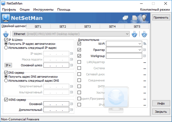Viewport: 172px width, 122px height.
Task: Click the get-current icon beside WINS Дополнительный
Action: [x=72, y=110]
